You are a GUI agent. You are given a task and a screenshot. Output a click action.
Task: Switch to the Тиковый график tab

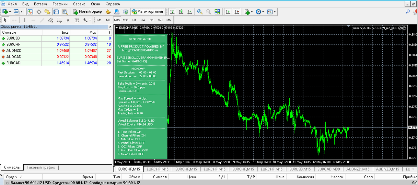[41, 168]
